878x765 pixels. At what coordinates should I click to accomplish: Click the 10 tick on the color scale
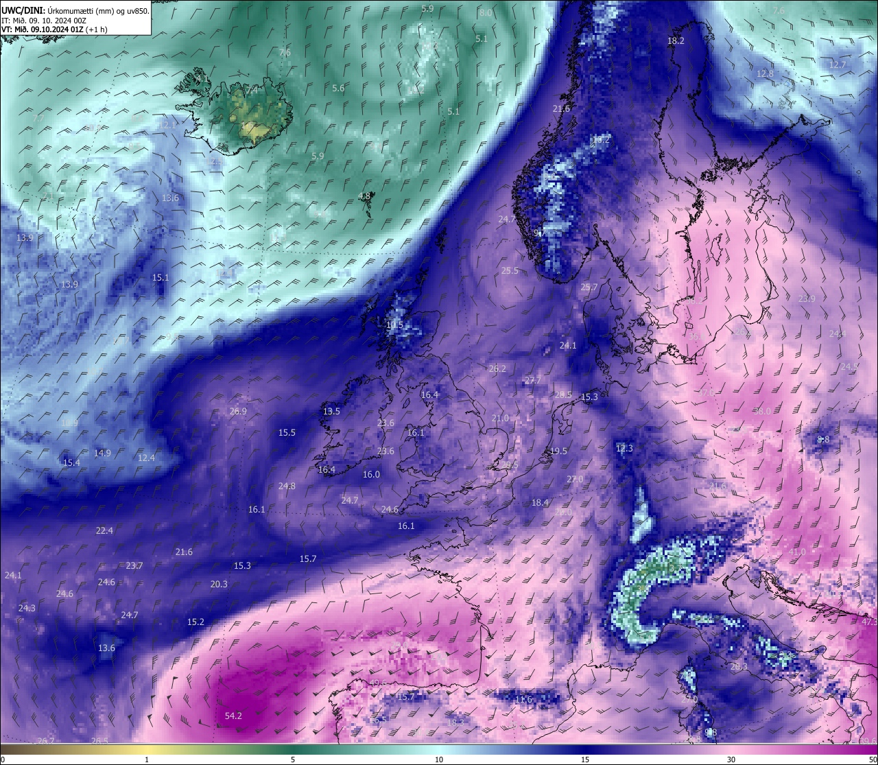click(x=438, y=760)
